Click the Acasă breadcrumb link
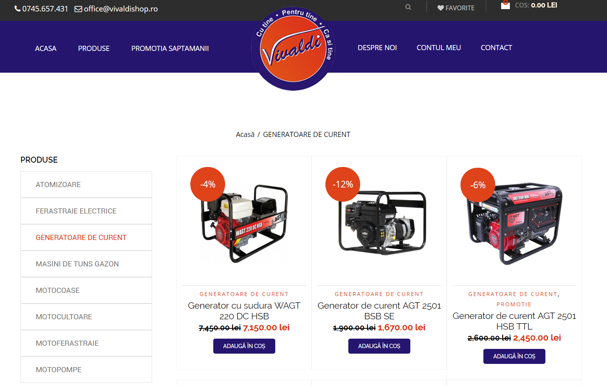 click(245, 135)
